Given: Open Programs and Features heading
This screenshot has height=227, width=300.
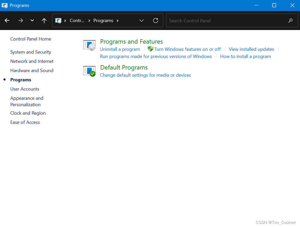Looking at the screenshot, I should click(132, 42).
